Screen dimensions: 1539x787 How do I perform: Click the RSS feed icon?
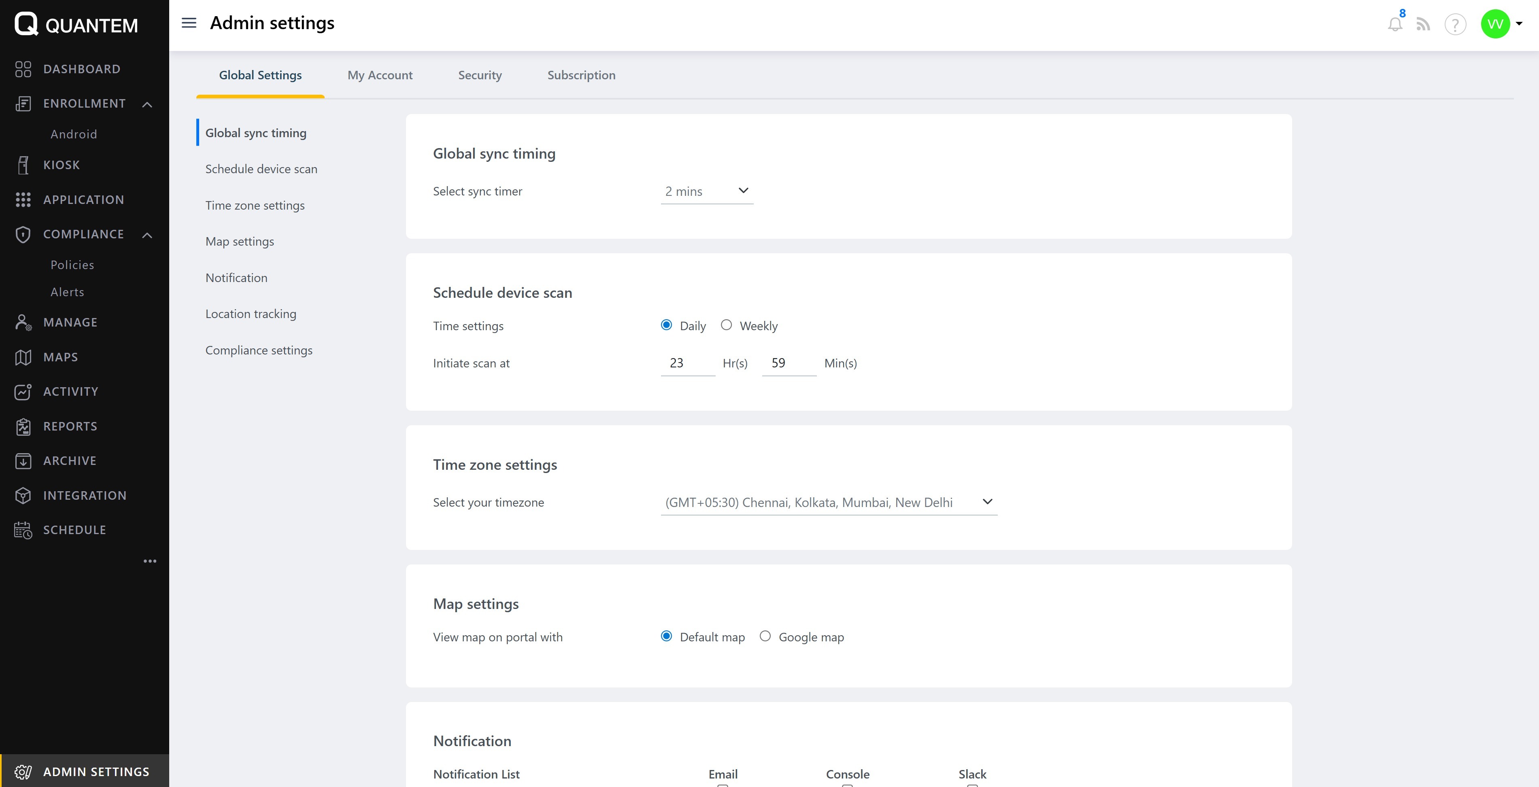coord(1423,25)
